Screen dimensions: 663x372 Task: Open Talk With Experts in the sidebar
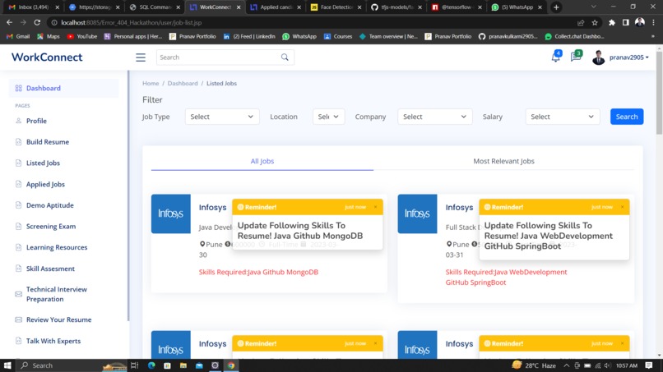point(53,341)
